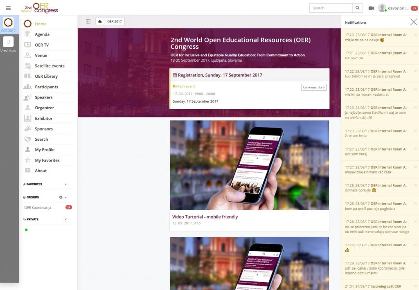The image size is (419, 290).
Task: Click the About icon
Action: pyautogui.click(x=27, y=171)
